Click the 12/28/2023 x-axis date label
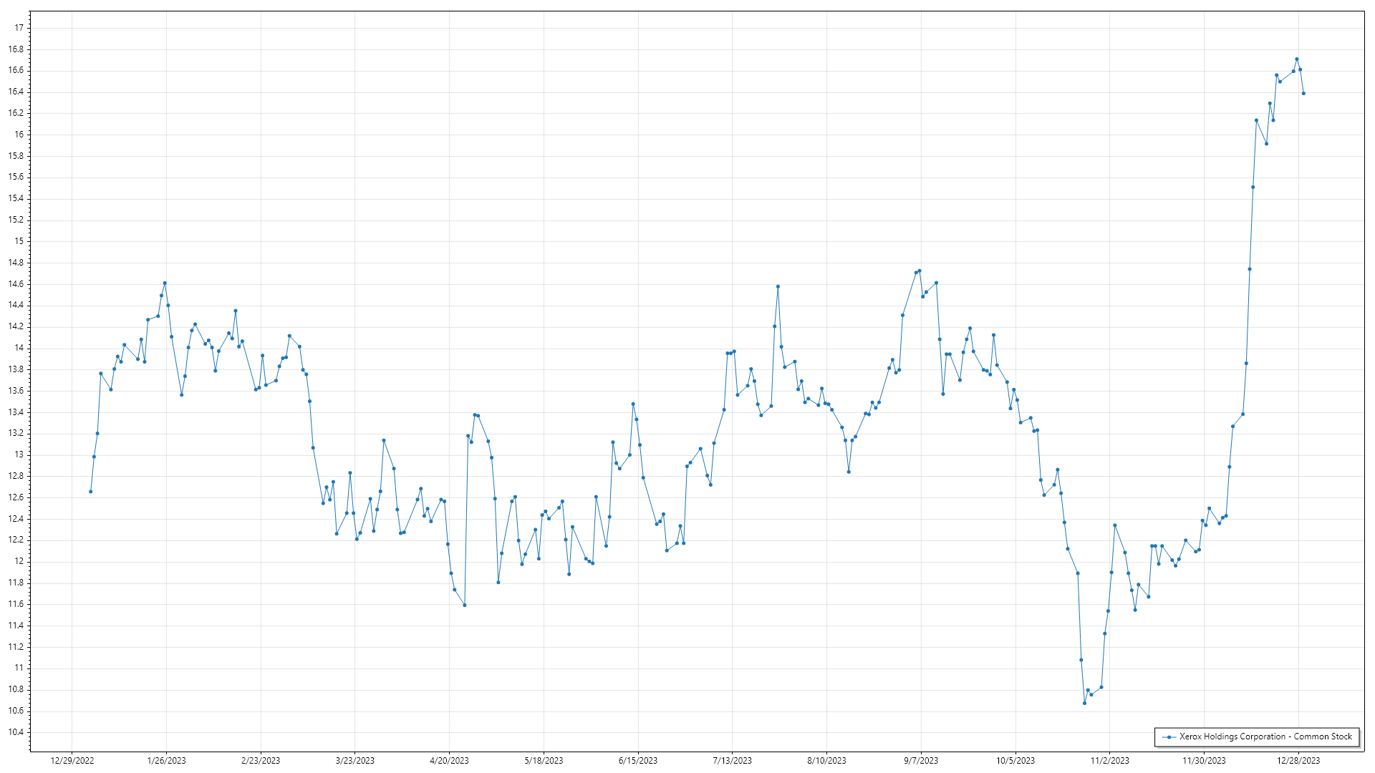Screen dimensions: 1375x773 click(x=1298, y=760)
